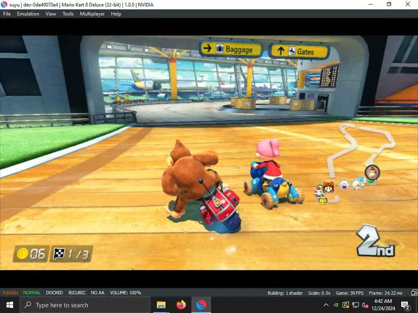Click the suyu logo in title bar
Screen dimensions: 418x313
pyautogui.click(x=4, y=4)
